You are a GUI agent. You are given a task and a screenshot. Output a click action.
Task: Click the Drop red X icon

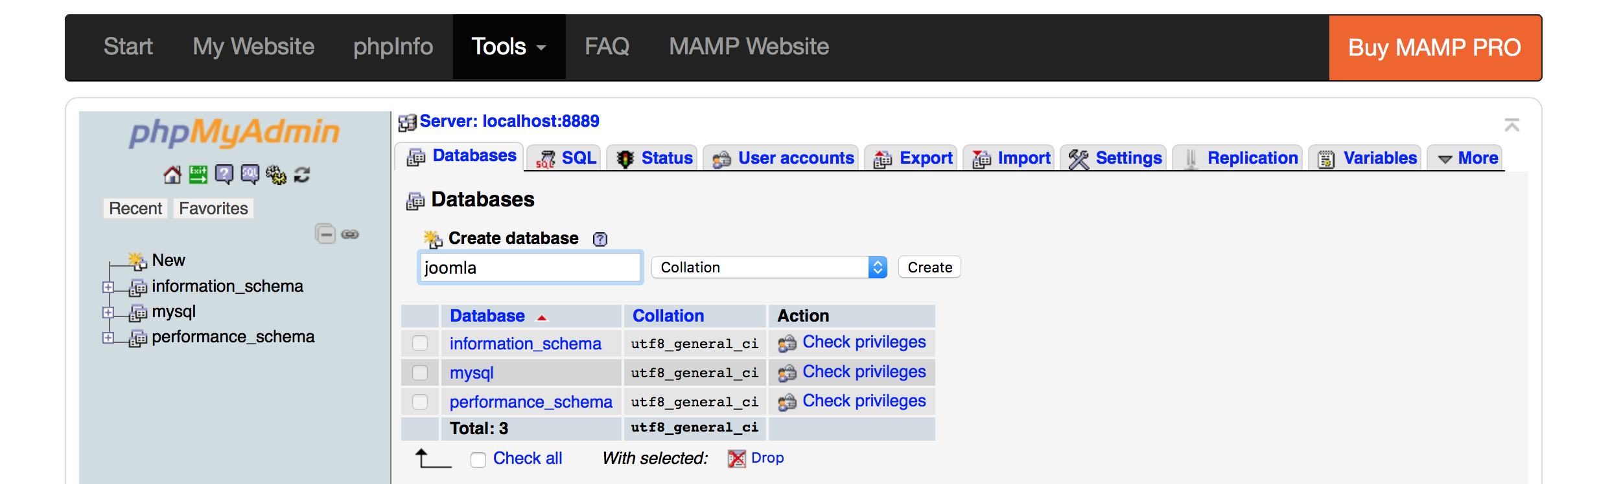[736, 459]
